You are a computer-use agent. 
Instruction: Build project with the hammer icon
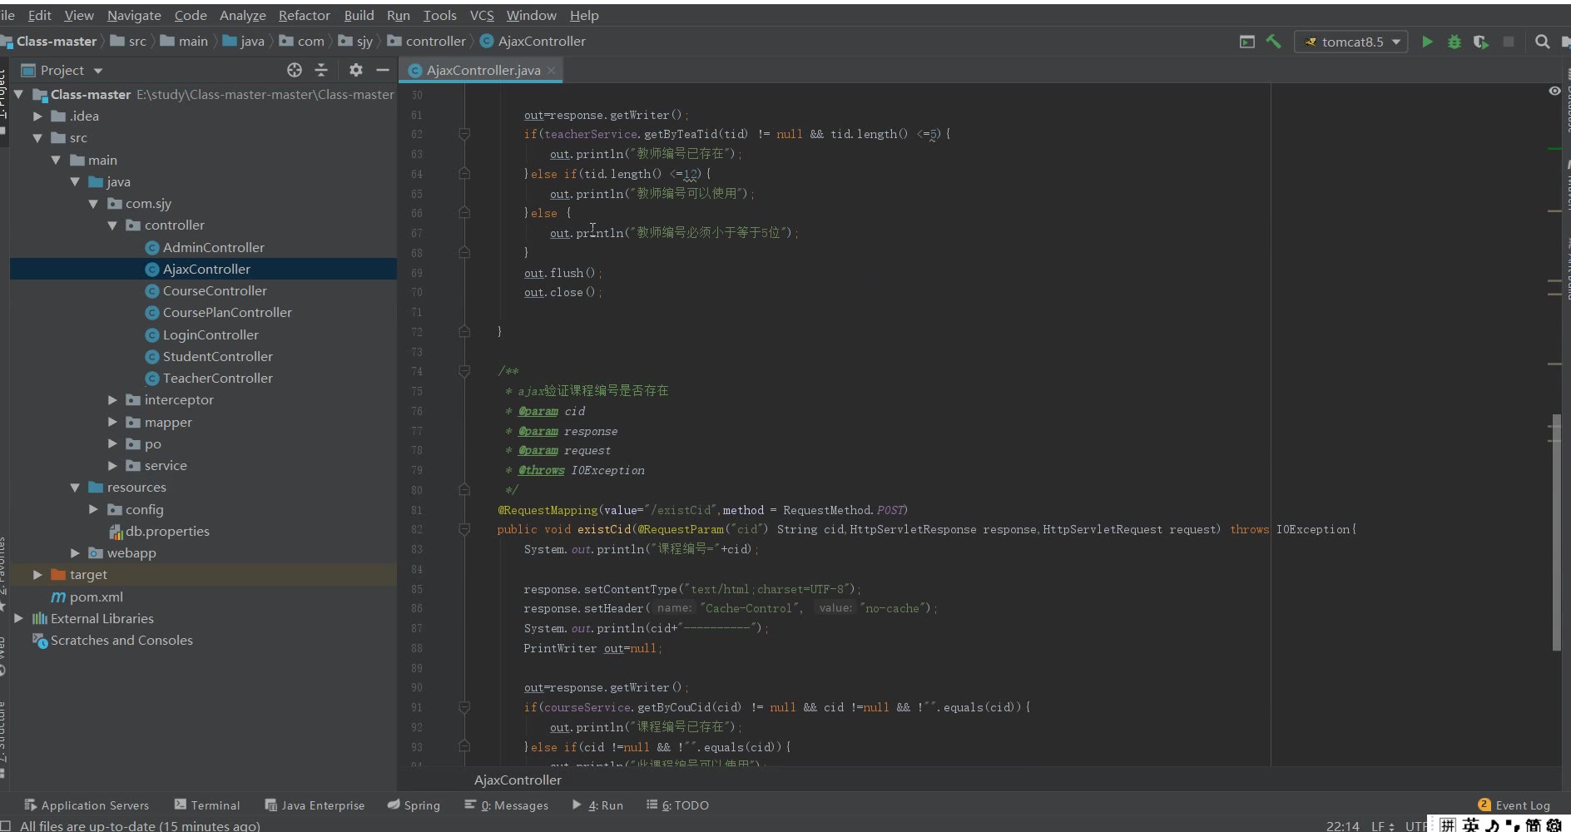[1273, 42]
